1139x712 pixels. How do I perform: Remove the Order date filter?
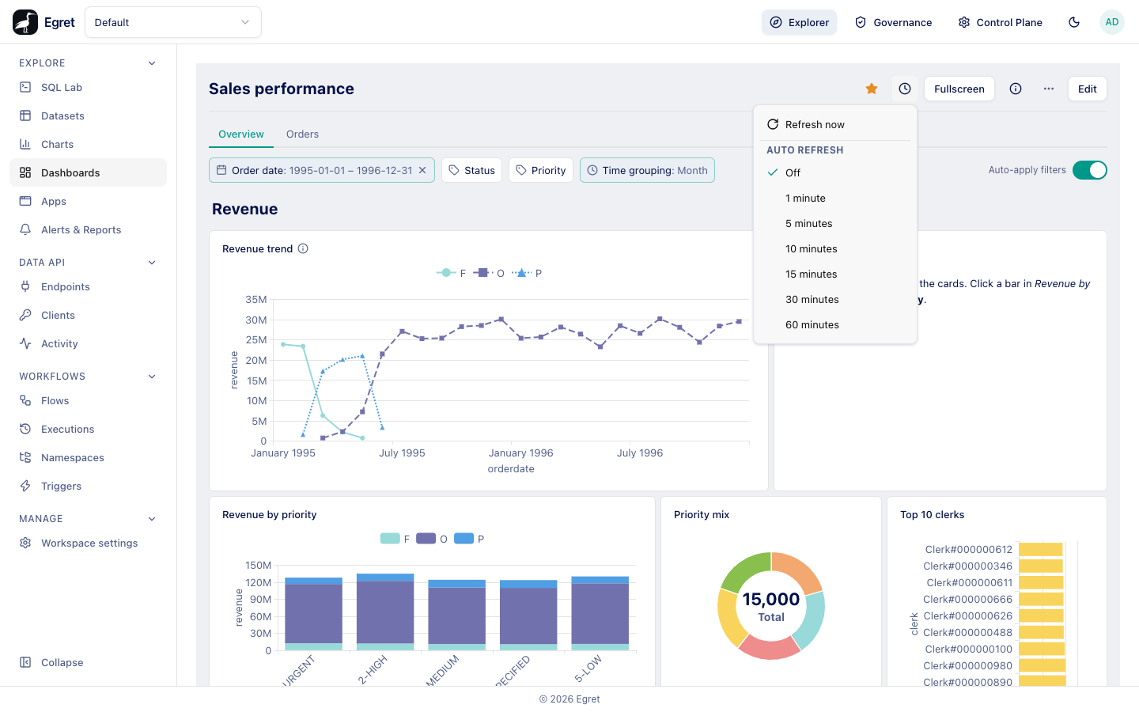coord(422,170)
